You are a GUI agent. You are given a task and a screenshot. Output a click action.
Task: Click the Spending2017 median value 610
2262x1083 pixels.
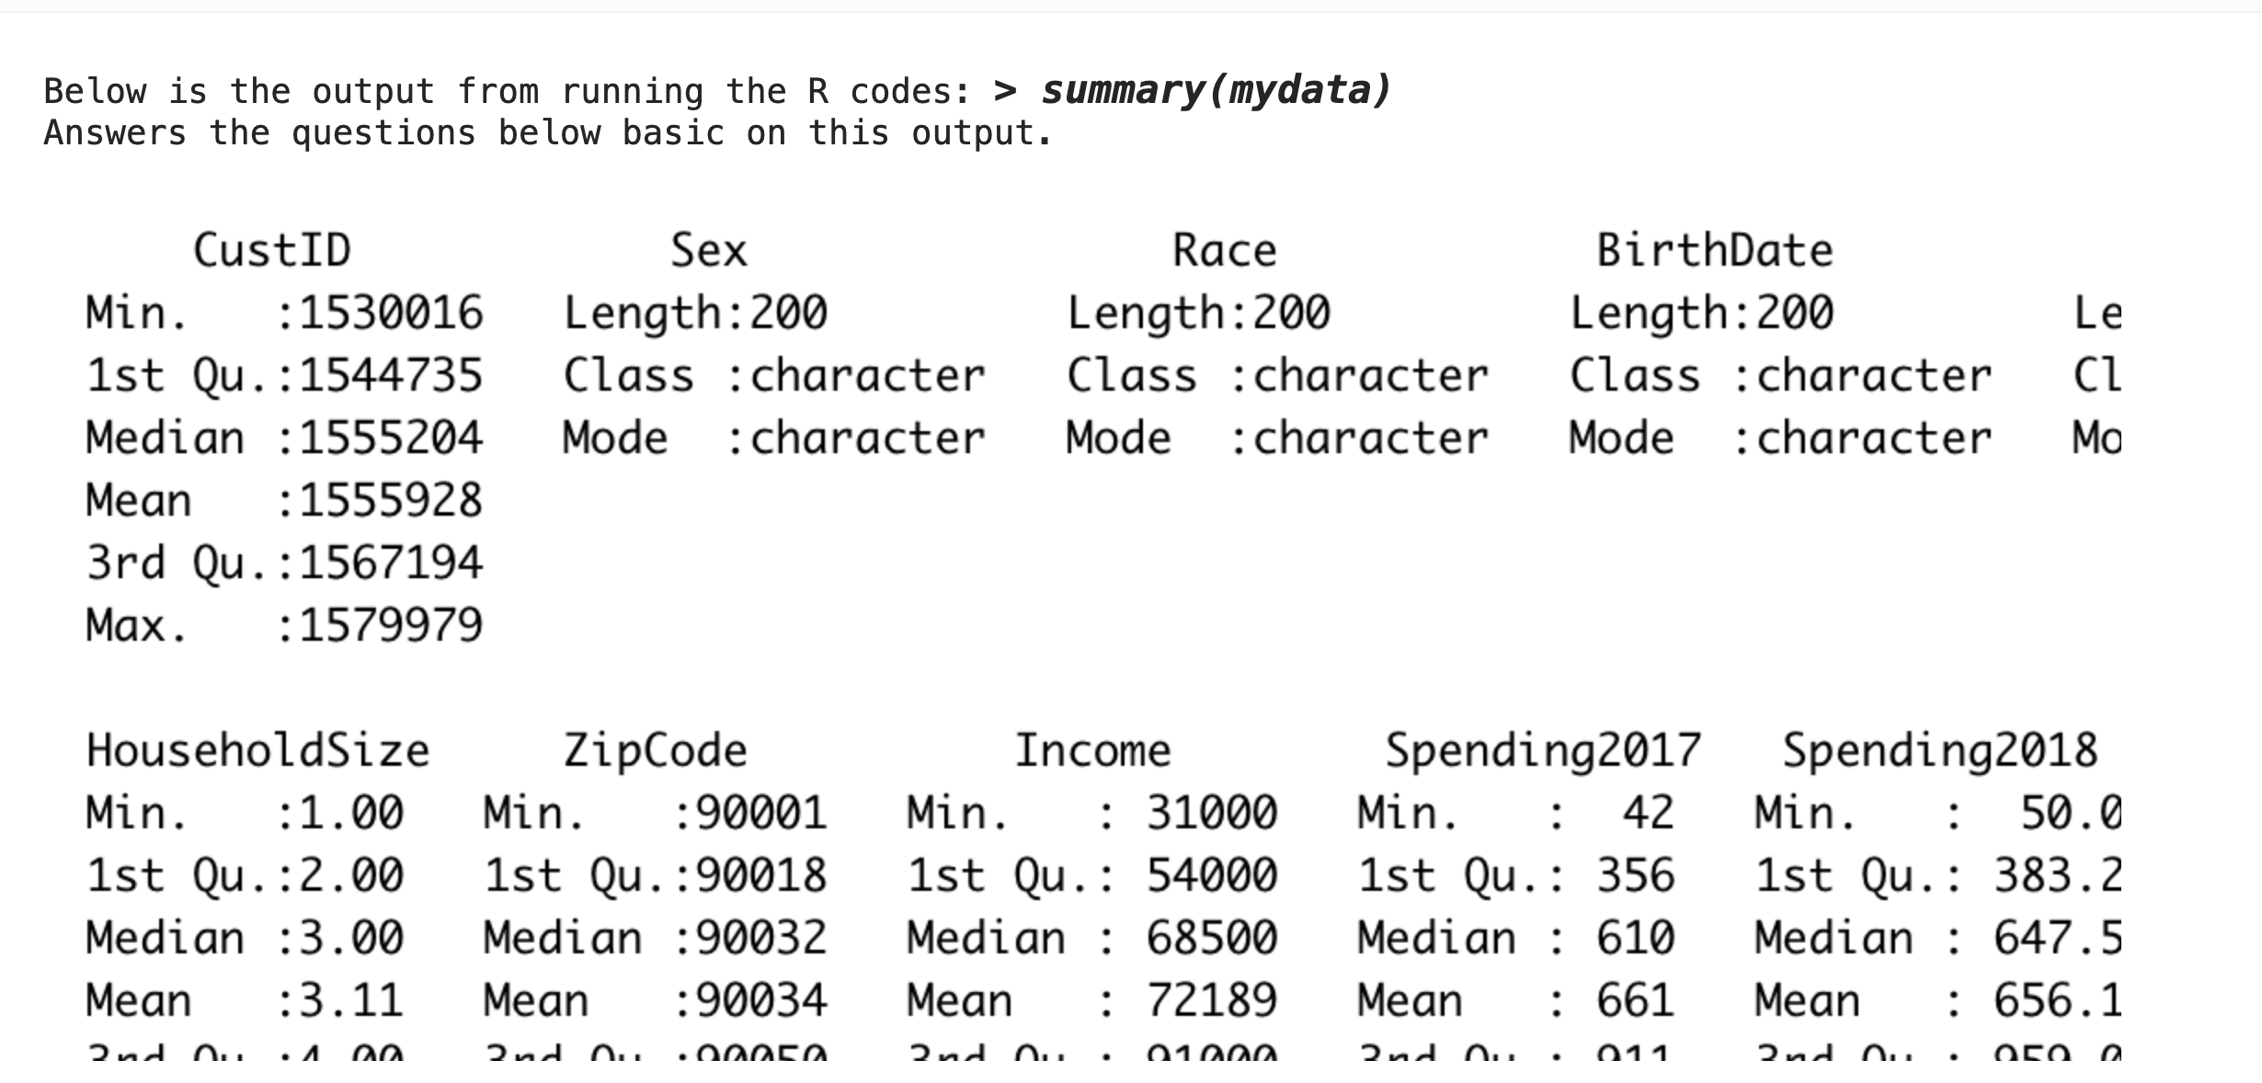coord(1635,939)
